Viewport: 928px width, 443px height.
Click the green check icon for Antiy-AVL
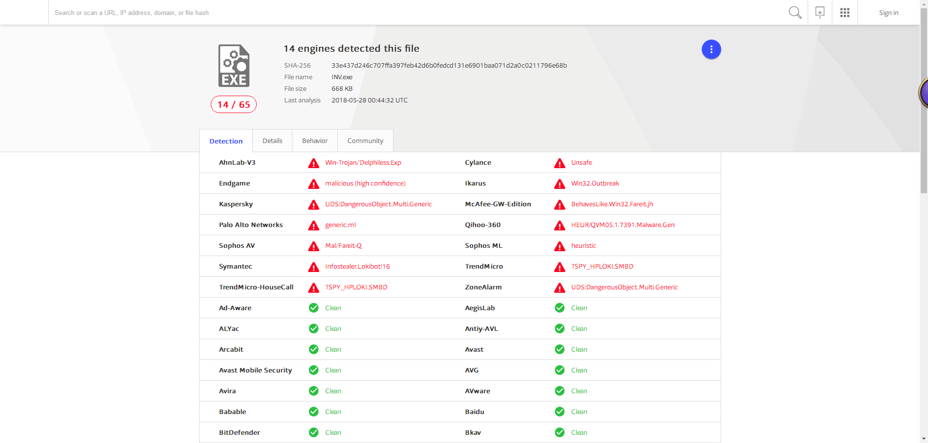pos(560,329)
